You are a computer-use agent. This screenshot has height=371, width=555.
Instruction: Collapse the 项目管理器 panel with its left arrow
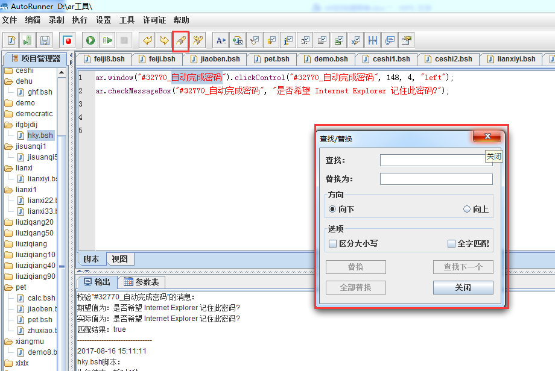[71, 55]
